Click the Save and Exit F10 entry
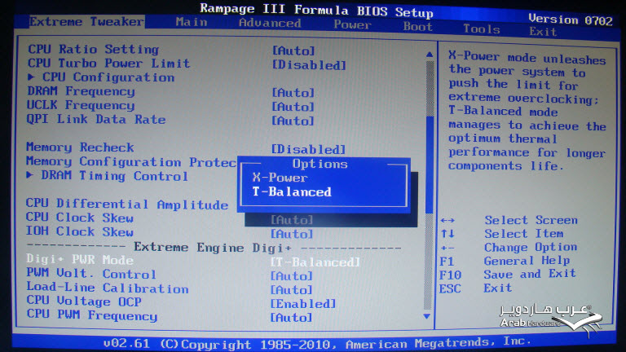The width and height of the screenshot is (626, 352). point(508,274)
